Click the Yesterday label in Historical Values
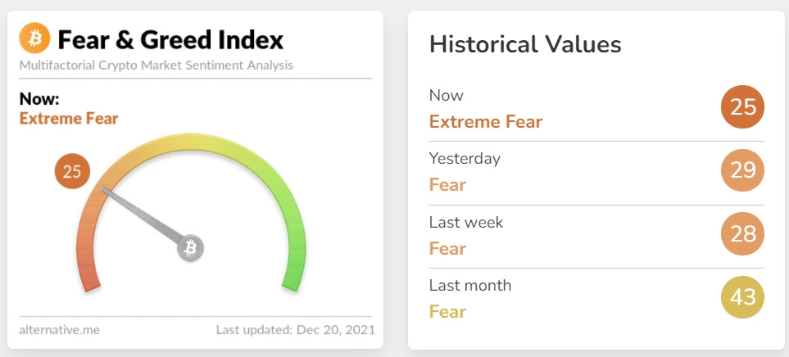 pyautogui.click(x=465, y=159)
